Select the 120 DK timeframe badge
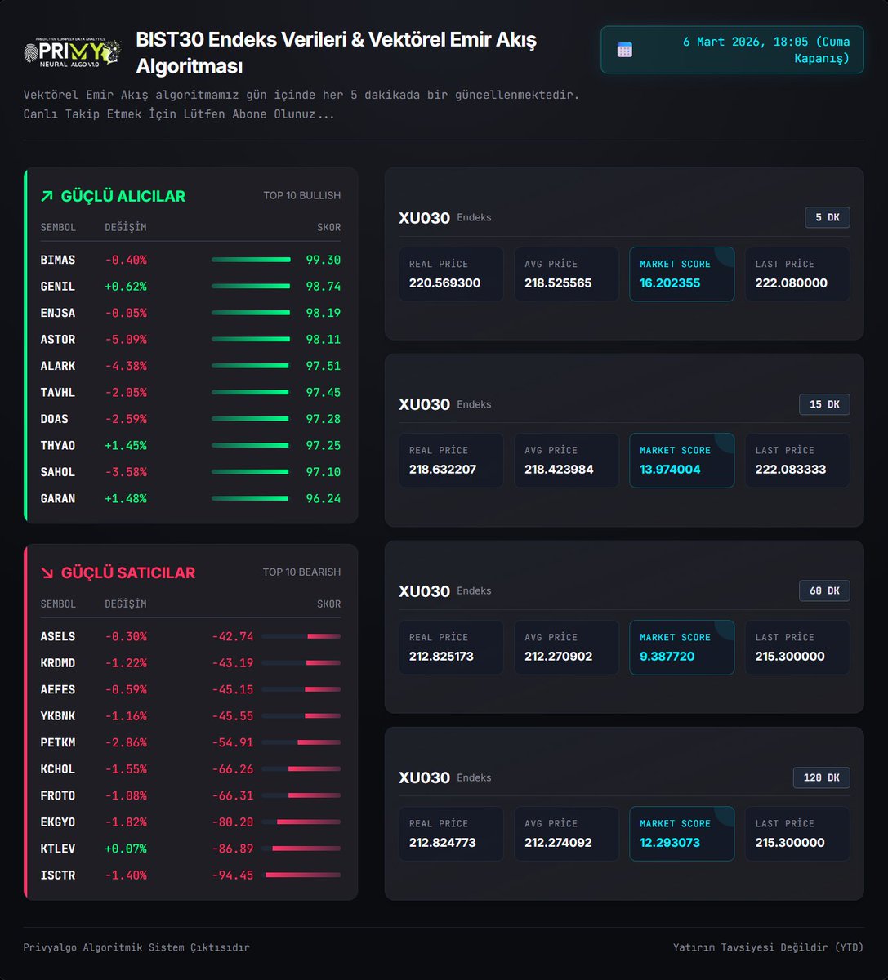This screenshot has width=888, height=980. tap(821, 777)
